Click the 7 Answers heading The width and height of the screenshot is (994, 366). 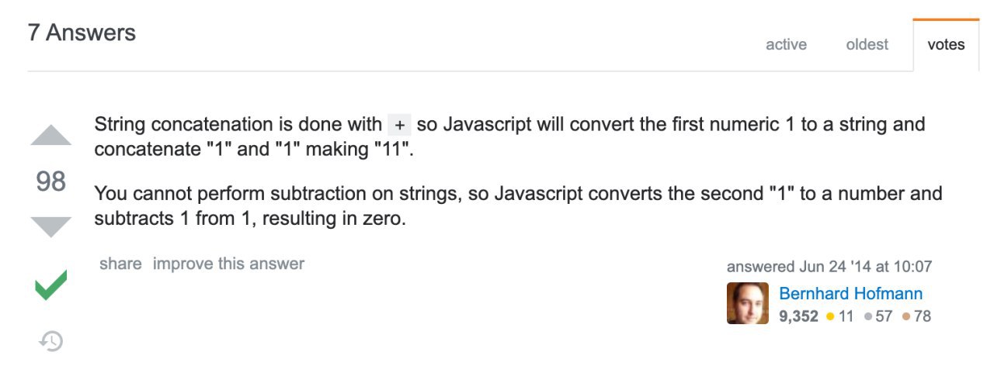coord(82,33)
